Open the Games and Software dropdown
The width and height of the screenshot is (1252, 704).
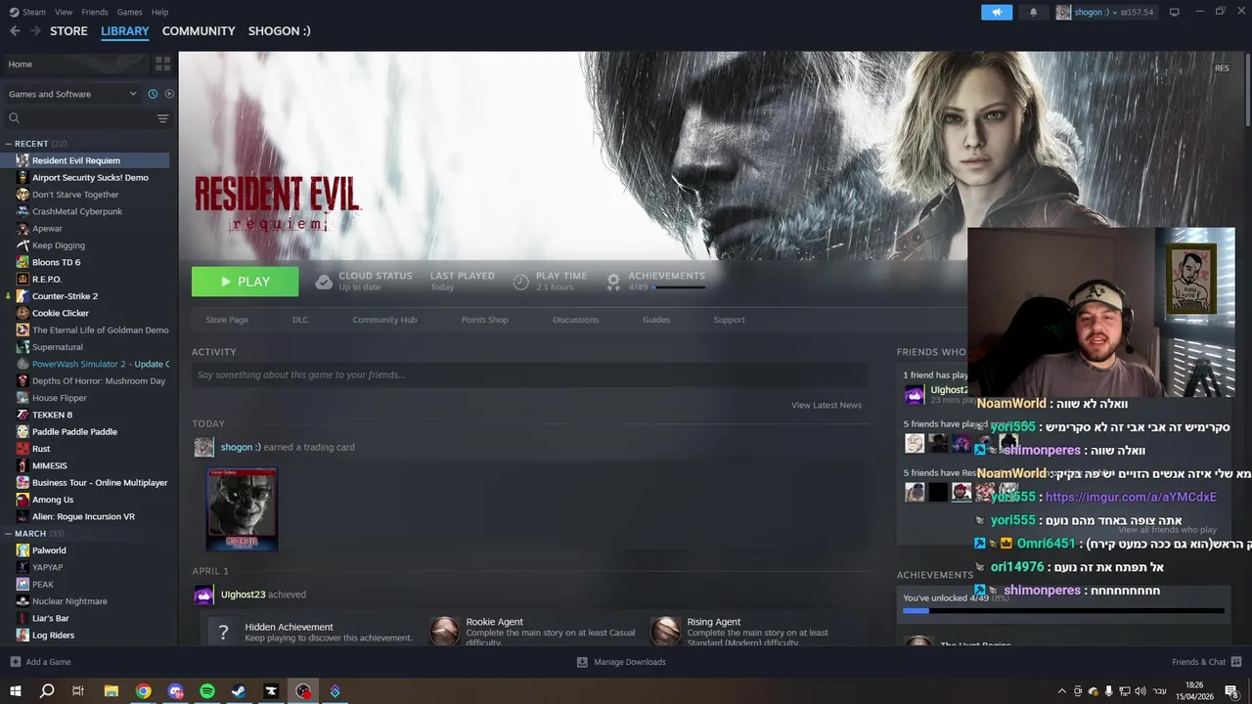(x=72, y=94)
